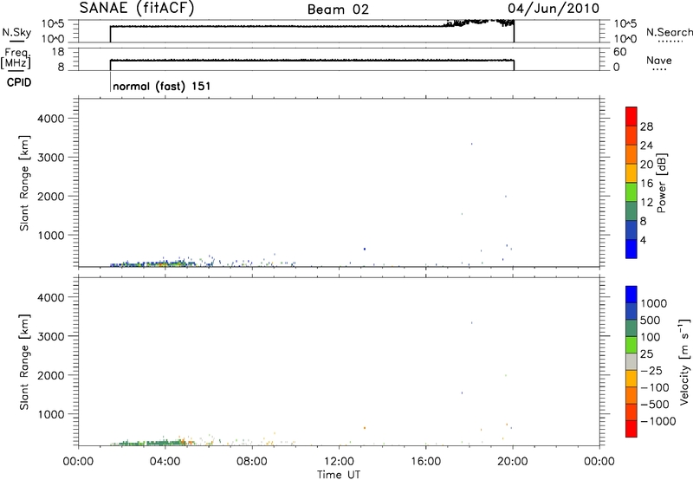Screen dimensions: 693x480
Task: Click the Slant Range label of power panel
Action: pos(24,183)
